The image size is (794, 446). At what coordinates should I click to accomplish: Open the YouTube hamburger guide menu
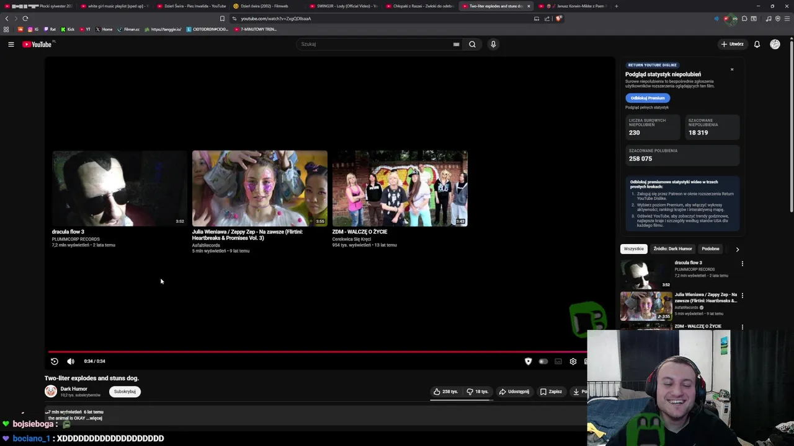[x=11, y=44]
